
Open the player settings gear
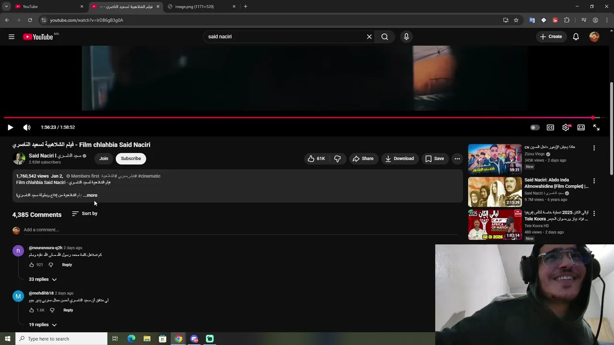click(566, 127)
